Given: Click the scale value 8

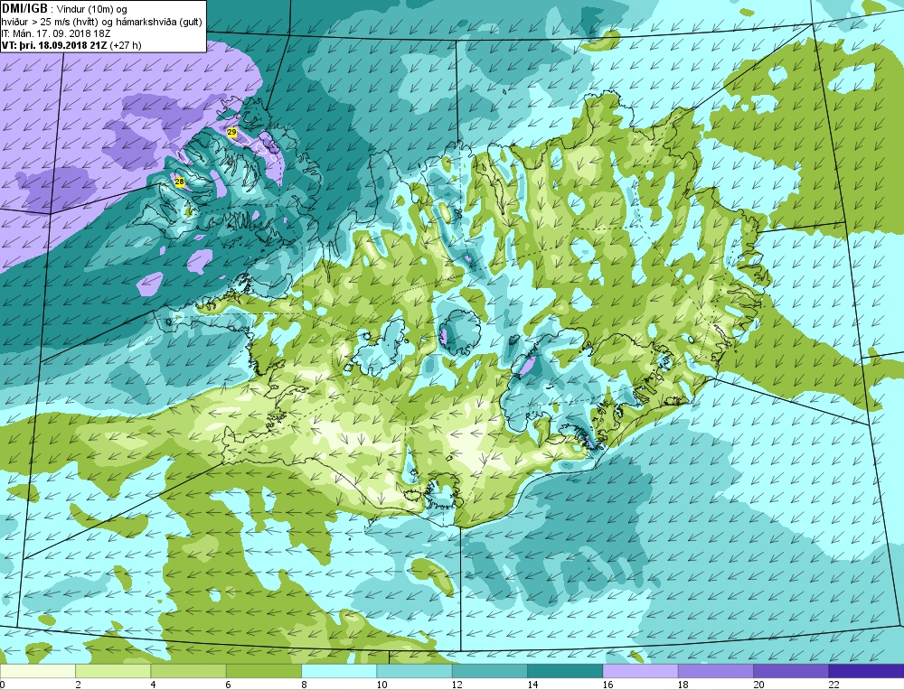Looking at the screenshot, I should point(304,685).
